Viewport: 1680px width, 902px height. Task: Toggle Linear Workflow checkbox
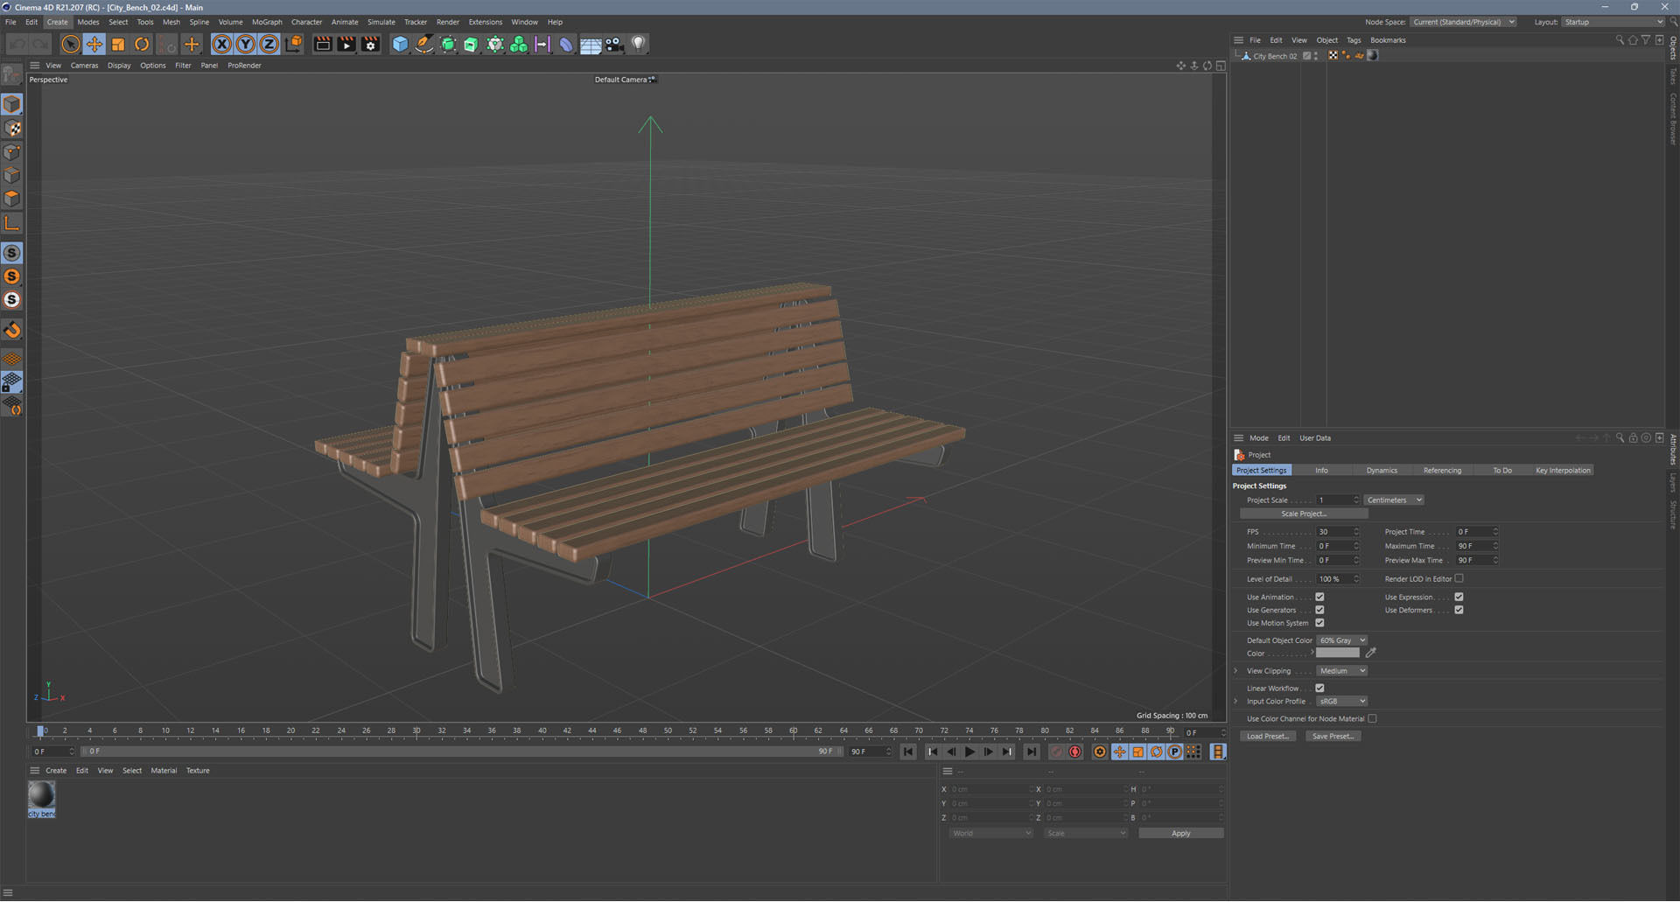pos(1319,689)
